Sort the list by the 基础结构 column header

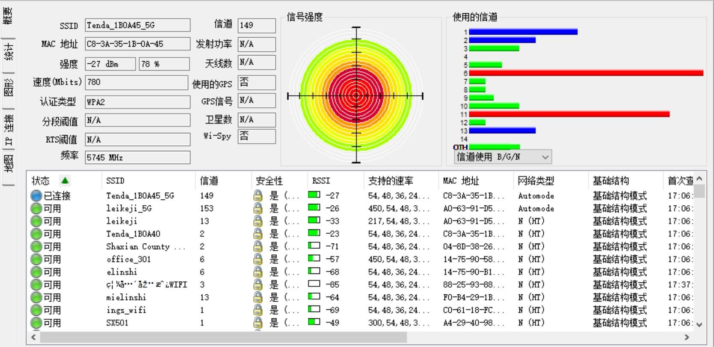[625, 181]
